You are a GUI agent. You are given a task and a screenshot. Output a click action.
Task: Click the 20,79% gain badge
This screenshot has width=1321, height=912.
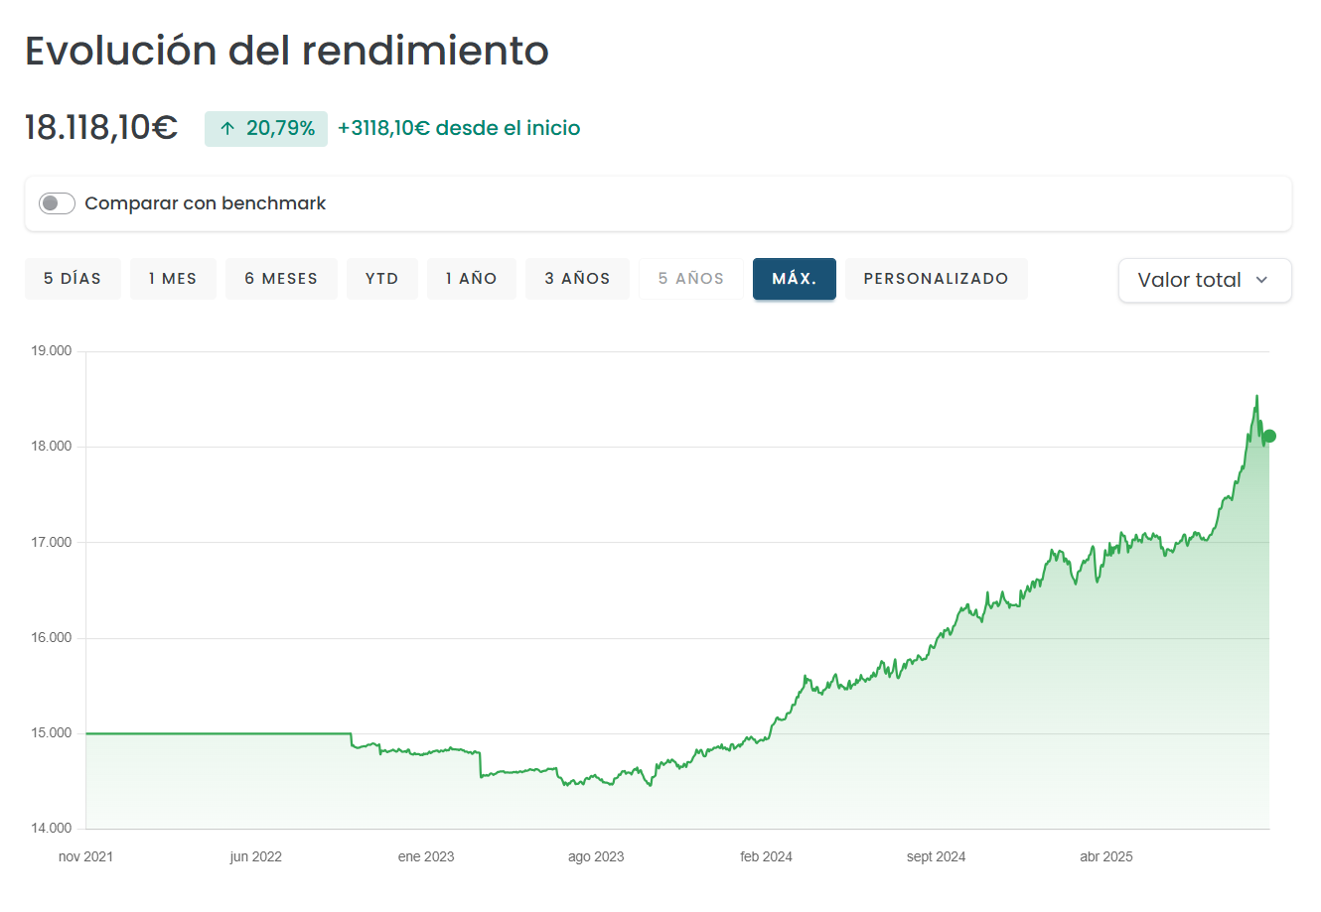tap(266, 129)
